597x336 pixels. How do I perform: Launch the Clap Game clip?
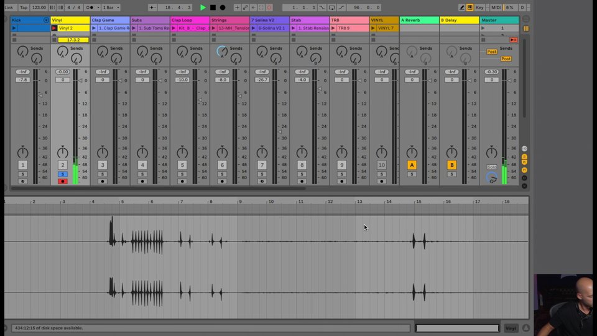94,28
